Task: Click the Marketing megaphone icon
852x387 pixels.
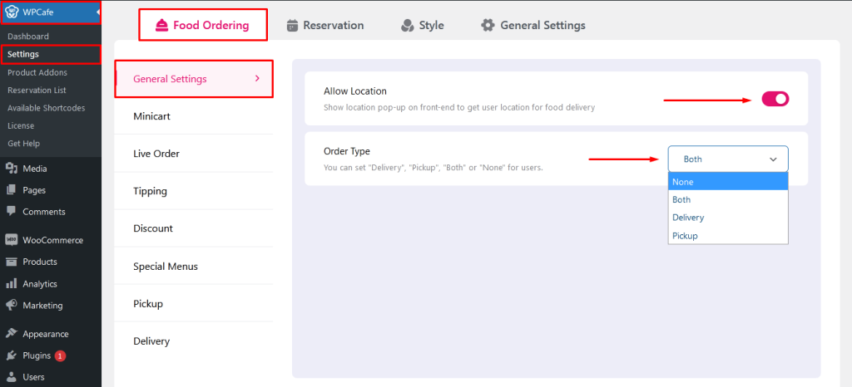Action: [x=12, y=305]
